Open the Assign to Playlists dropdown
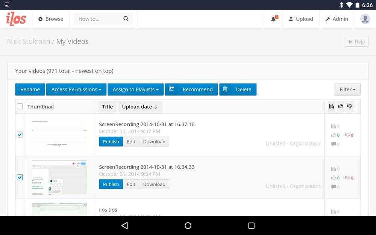The image size is (376, 235). coord(135,89)
